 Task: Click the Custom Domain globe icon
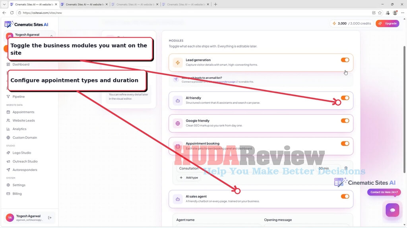pos(8,137)
